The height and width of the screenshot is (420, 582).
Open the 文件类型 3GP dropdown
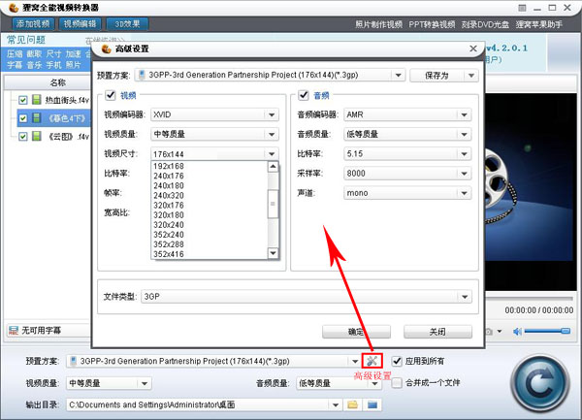pyautogui.click(x=465, y=297)
